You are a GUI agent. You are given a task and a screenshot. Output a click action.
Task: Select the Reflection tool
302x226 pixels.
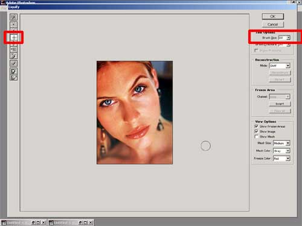tap(13, 56)
